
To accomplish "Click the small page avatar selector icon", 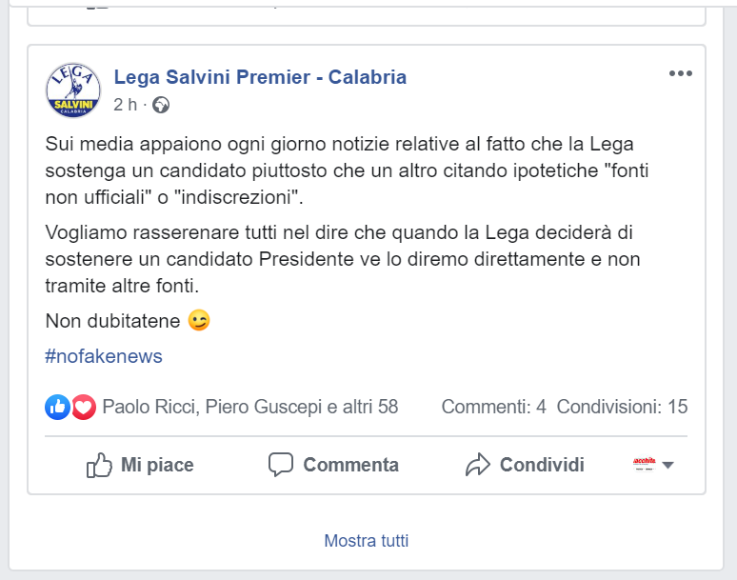I will pyautogui.click(x=645, y=465).
